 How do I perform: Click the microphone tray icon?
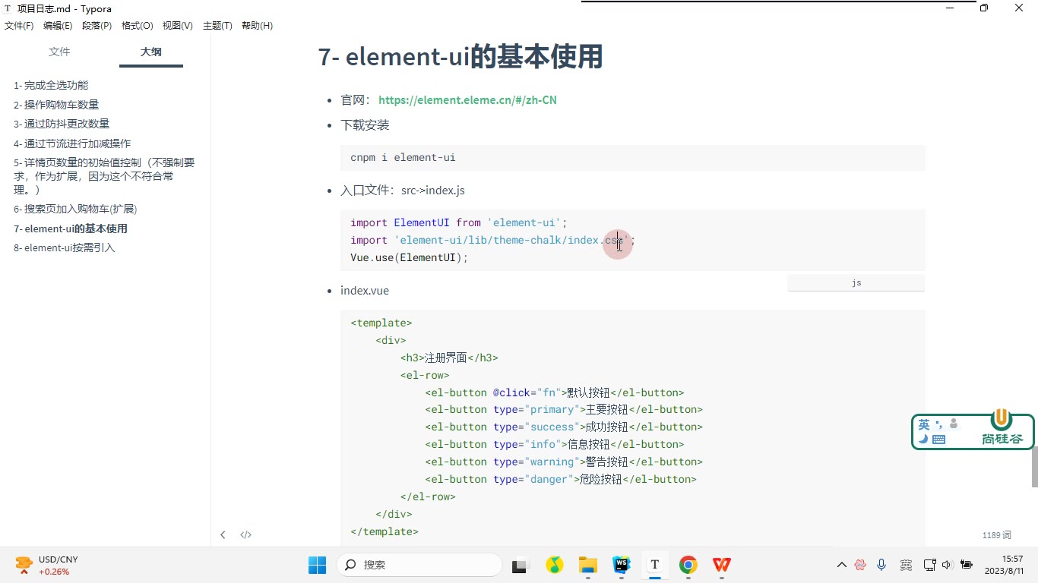point(881,565)
